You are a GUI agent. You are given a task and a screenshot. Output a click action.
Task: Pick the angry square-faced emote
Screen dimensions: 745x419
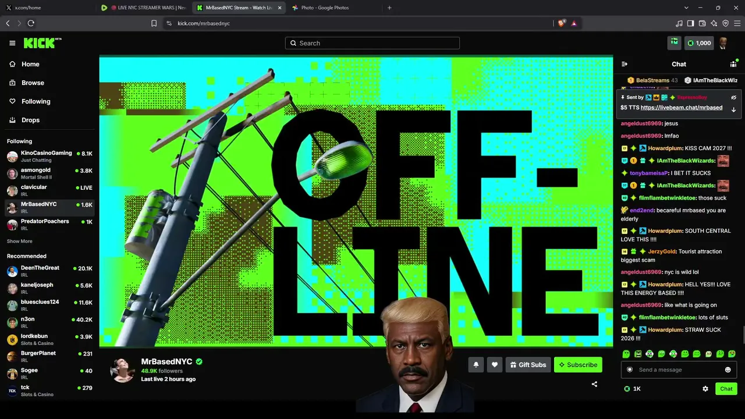point(638,354)
